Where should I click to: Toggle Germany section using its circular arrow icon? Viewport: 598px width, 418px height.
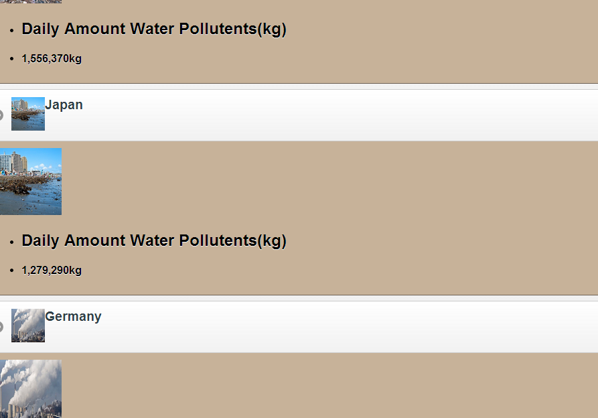point(1,327)
